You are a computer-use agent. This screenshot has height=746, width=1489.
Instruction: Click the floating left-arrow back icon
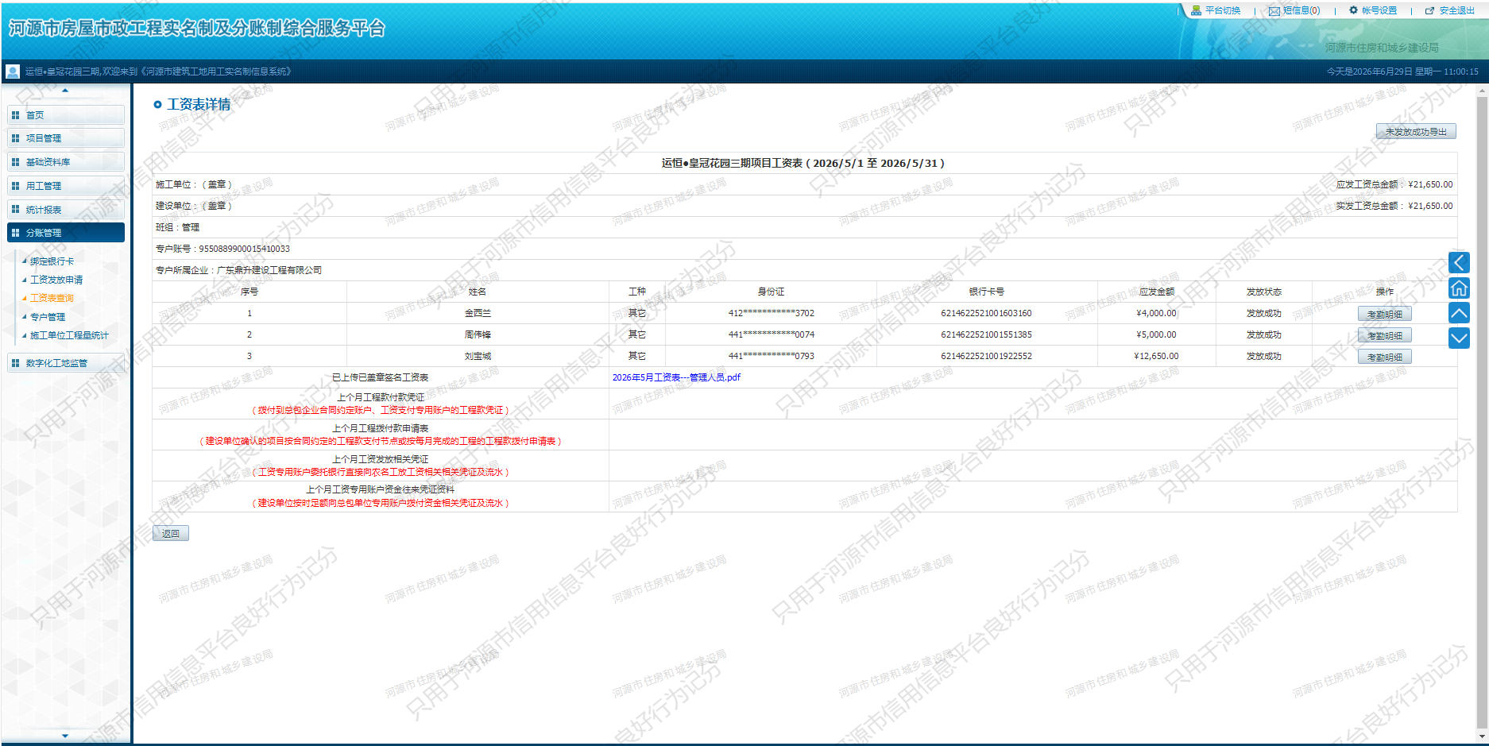pos(1459,262)
